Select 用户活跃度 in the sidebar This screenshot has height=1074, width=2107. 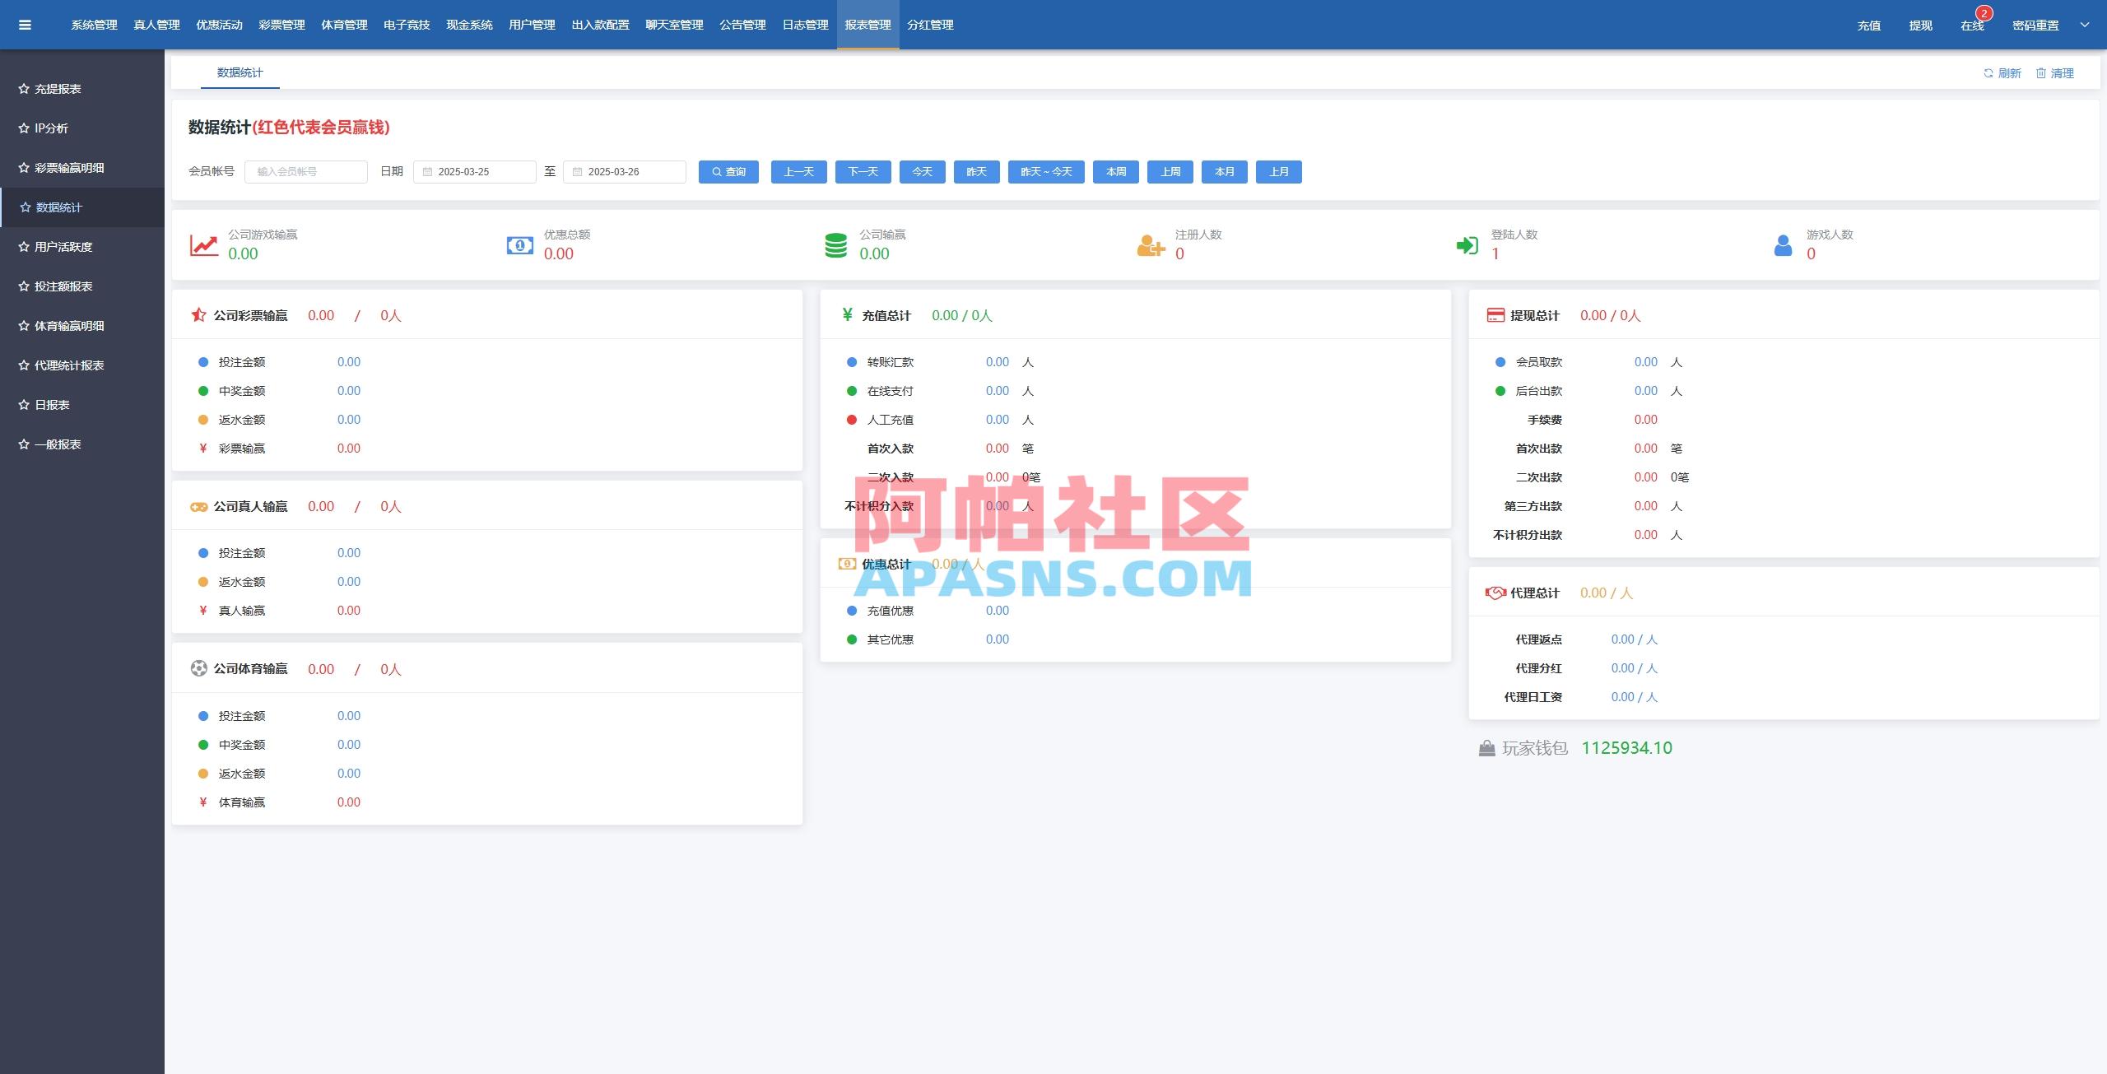pos(63,247)
